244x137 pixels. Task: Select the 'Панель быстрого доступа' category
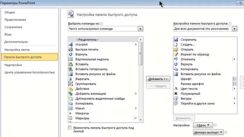pyautogui.click(x=30, y=57)
